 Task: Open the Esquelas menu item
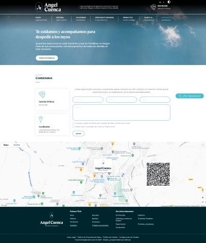pyautogui.click(x=148, y=19)
